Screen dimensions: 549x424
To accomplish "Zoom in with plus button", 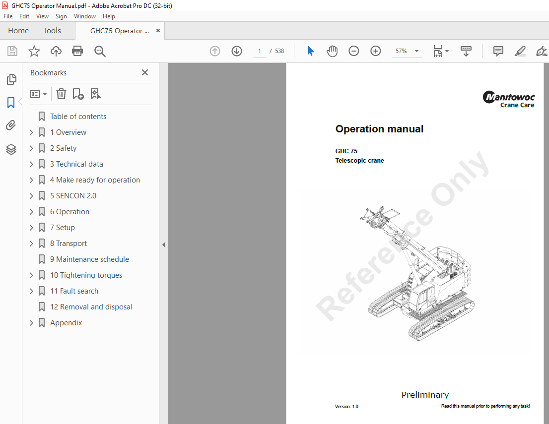I will (376, 51).
